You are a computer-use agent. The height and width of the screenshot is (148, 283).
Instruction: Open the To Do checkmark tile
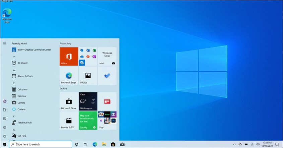[x=107, y=76]
